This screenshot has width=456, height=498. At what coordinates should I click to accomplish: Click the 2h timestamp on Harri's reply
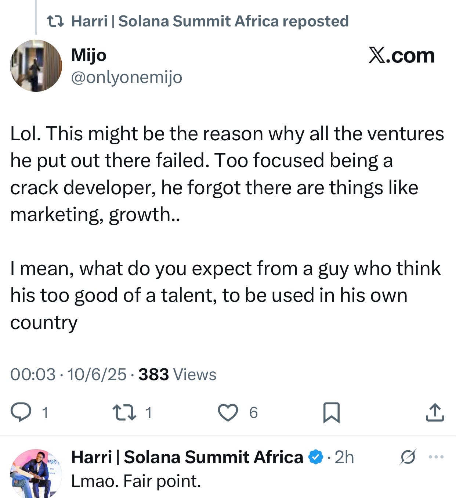tap(344, 457)
